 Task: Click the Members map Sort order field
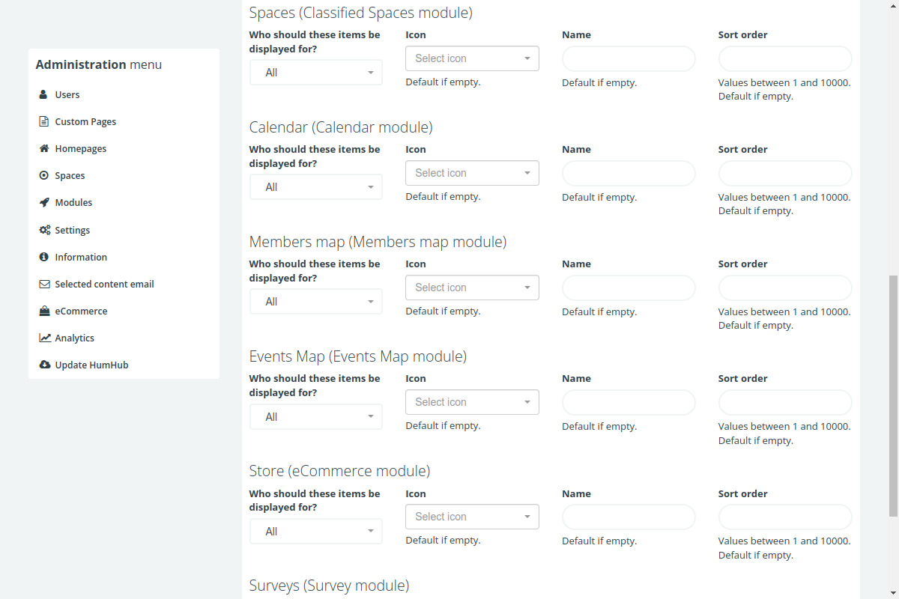(x=784, y=288)
